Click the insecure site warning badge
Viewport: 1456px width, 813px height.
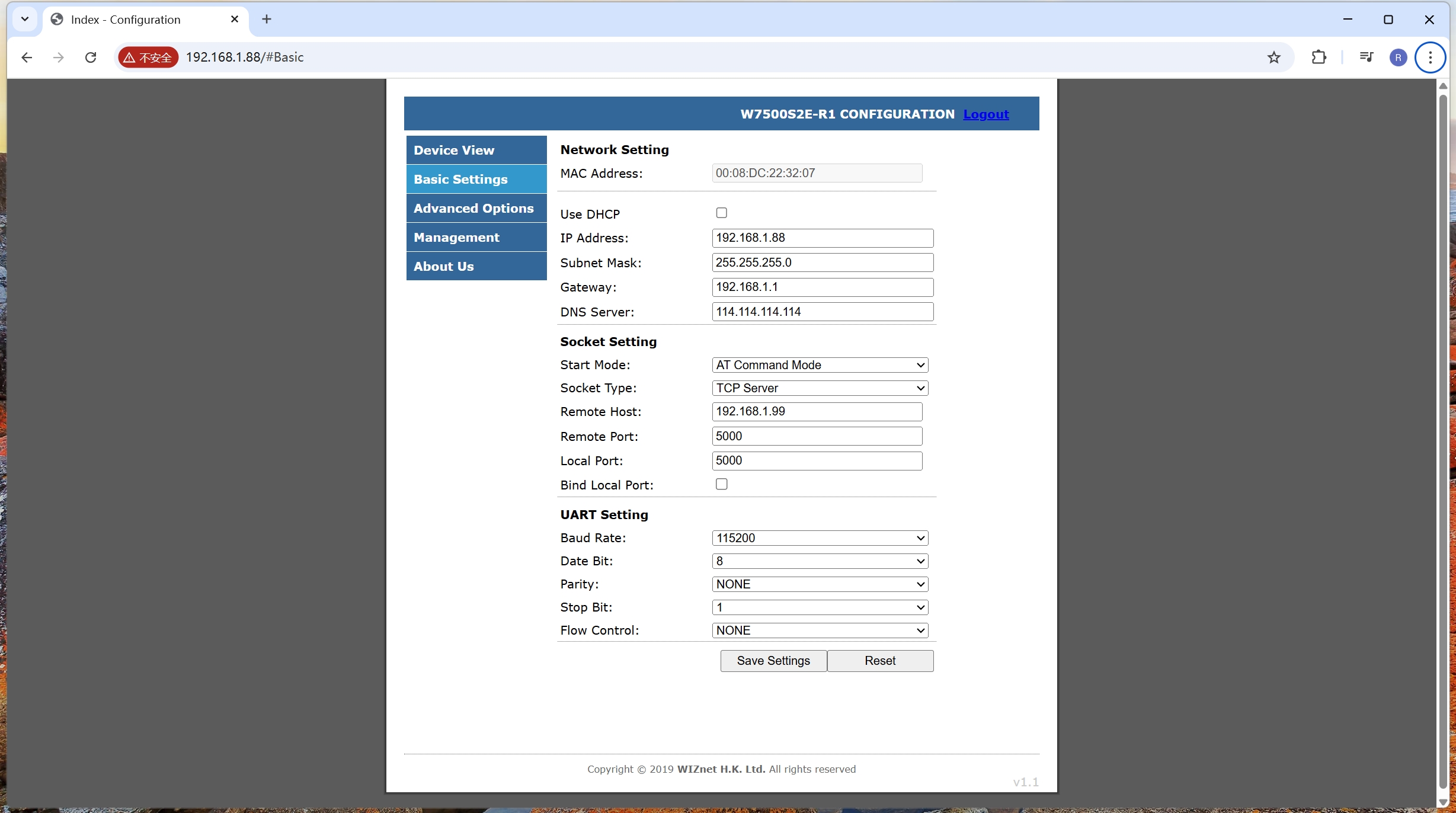[148, 57]
